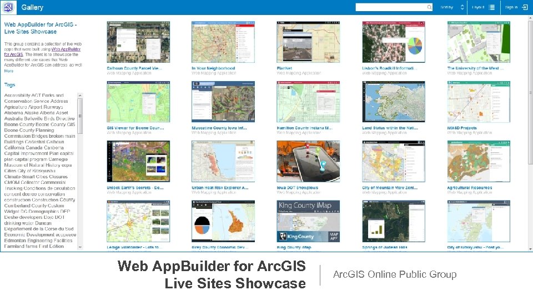Viewport: 533px width, 300px height.
Task: Click In Your Neighborhood title link
Action: tap(213, 68)
